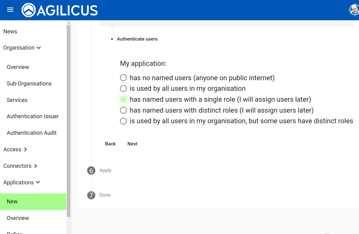Open the hamburger navigation menu

coord(10,10)
